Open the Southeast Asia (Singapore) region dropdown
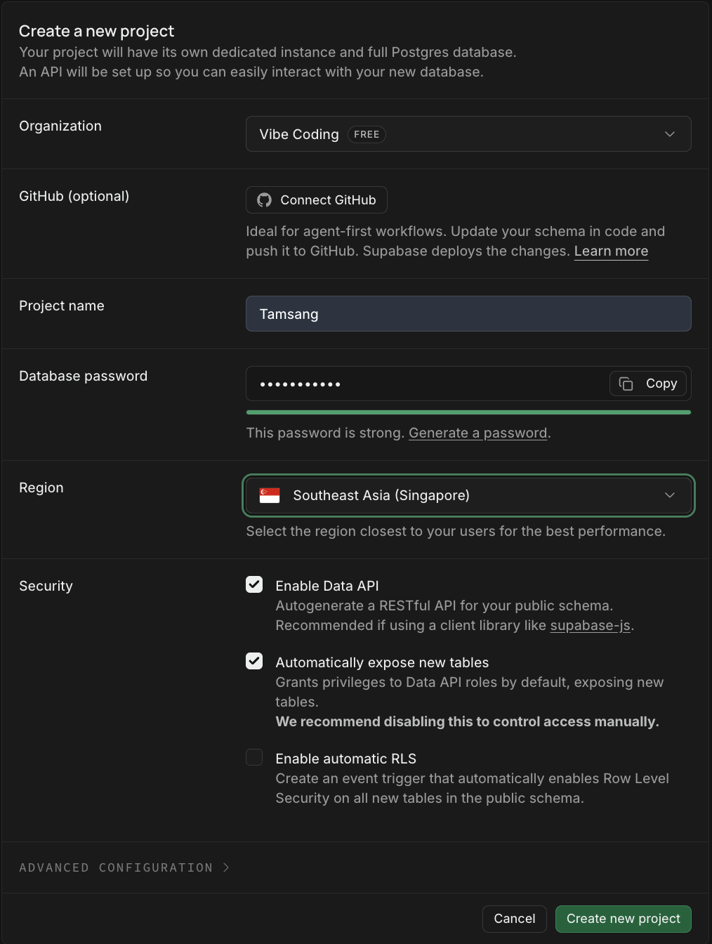Viewport: 712px width, 944px height. click(x=468, y=495)
